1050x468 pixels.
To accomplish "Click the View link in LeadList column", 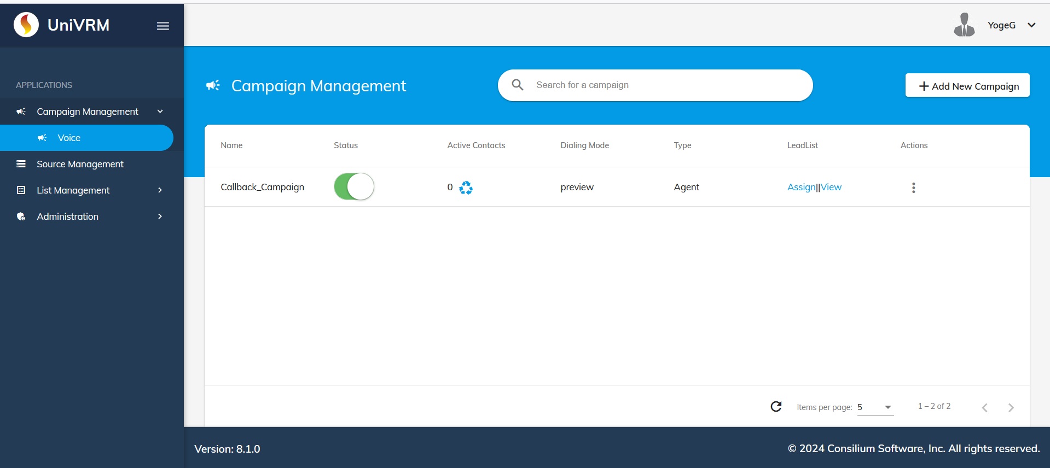I will pos(831,187).
